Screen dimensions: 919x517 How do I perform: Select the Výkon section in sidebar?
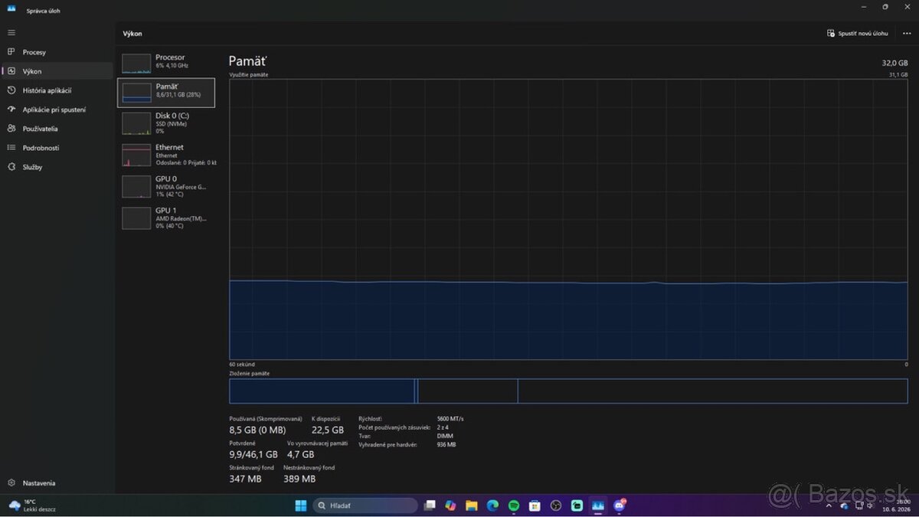pyautogui.click(x=57, y=71)
